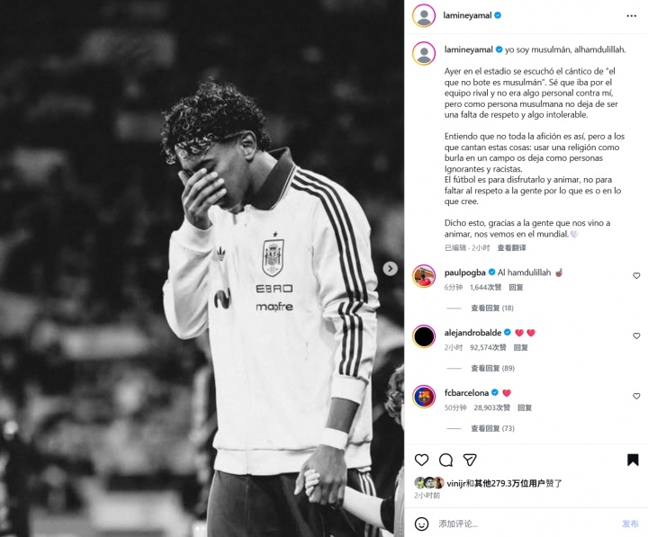648x537 pixels.
Task: Like alejandrobalde's comment heart
Action: pyautogui.click(x=636, y=336)
